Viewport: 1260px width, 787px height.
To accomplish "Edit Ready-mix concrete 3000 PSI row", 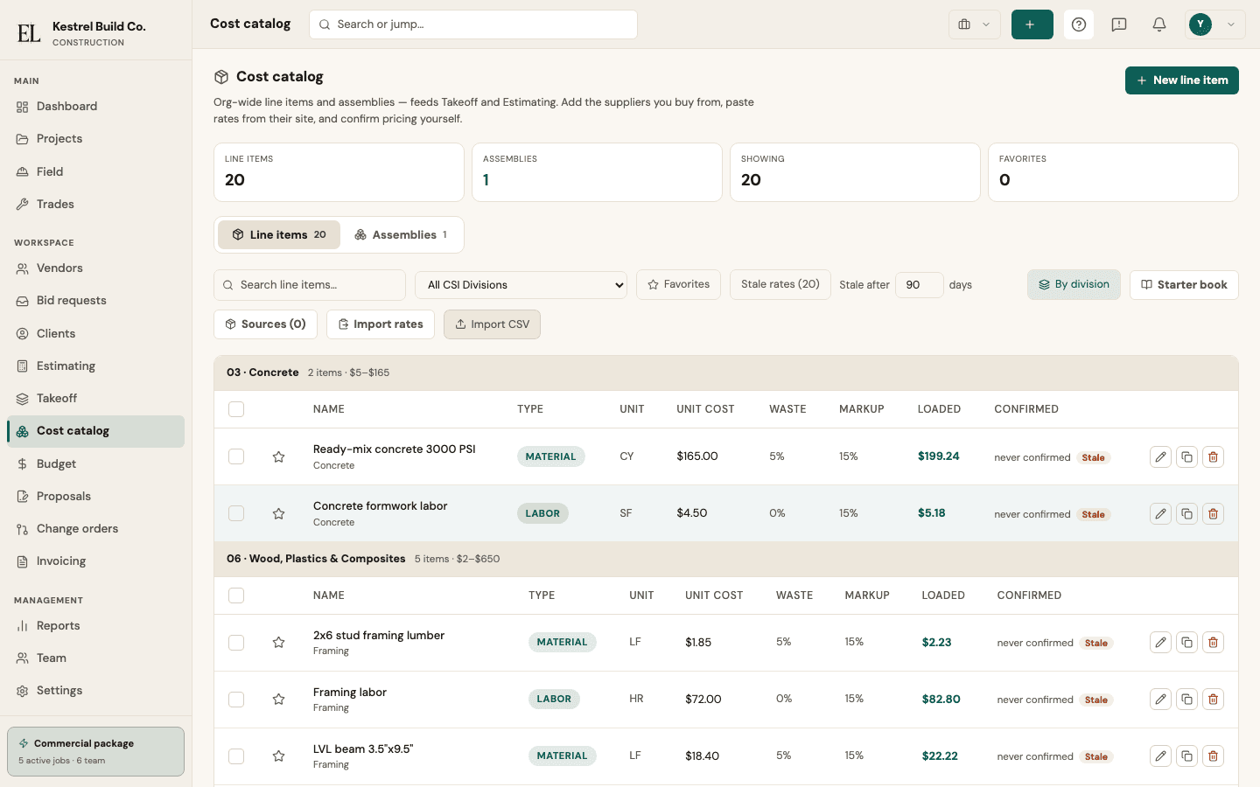I will click(x=1160, y=456).
